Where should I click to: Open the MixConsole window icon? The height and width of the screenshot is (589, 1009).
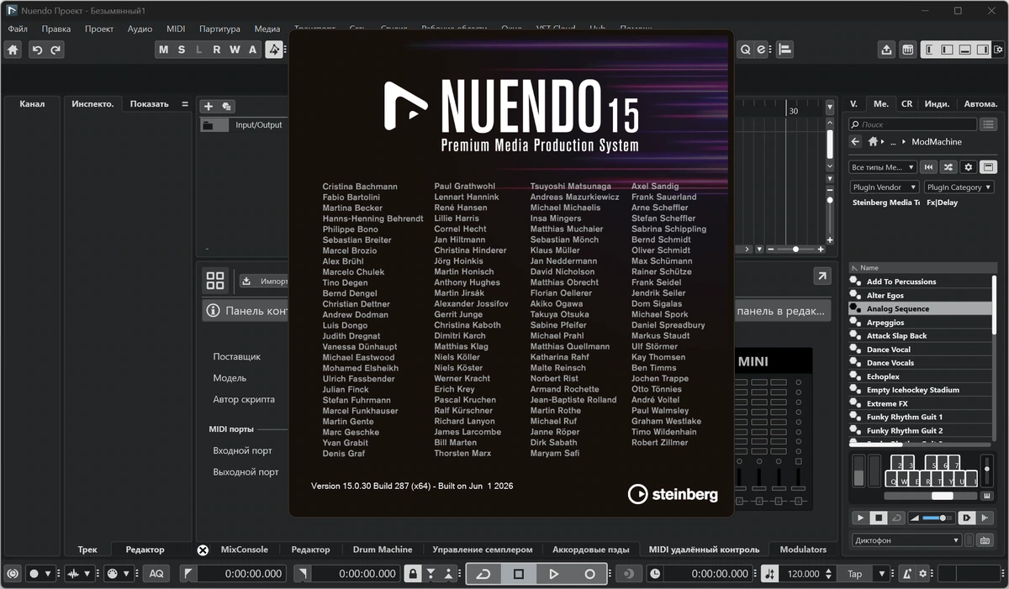point(907,50)
